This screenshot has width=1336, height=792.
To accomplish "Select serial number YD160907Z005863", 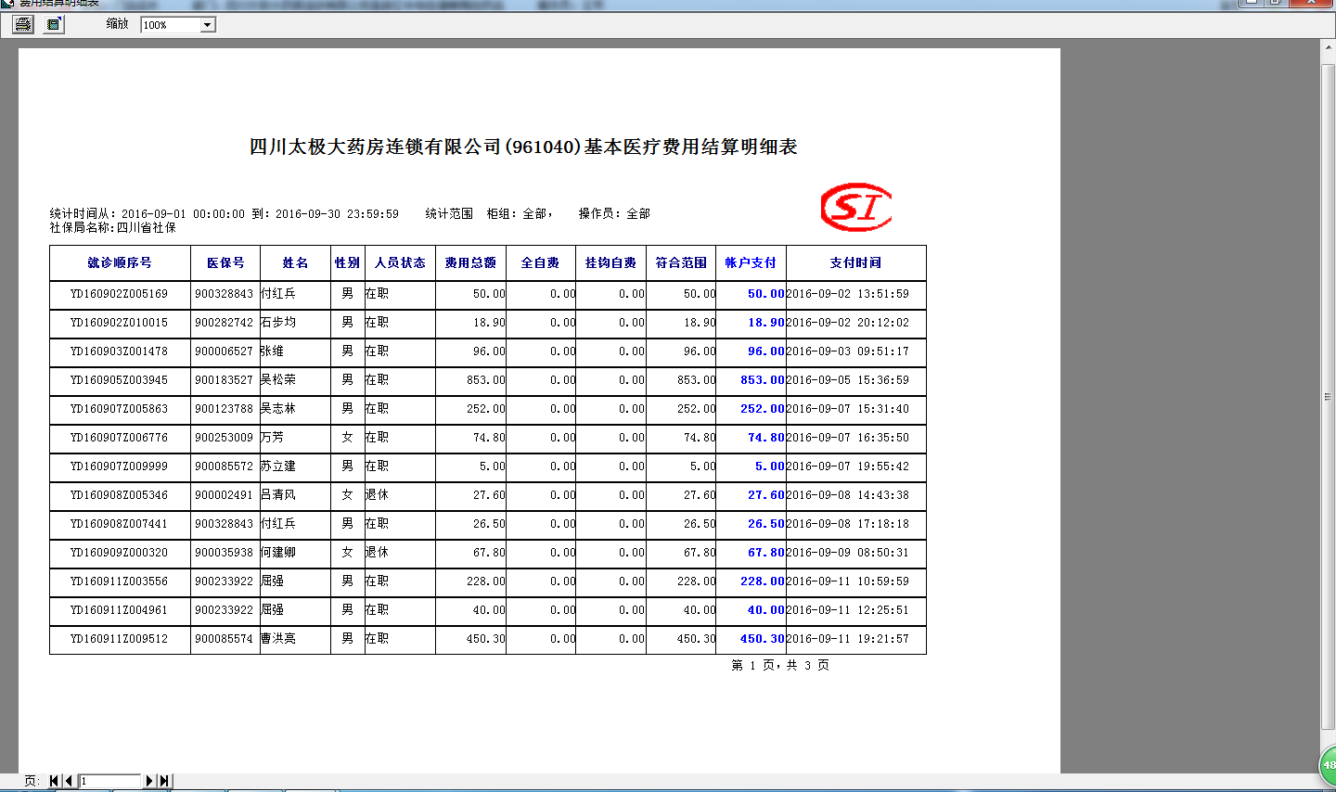I will (120, 409).
